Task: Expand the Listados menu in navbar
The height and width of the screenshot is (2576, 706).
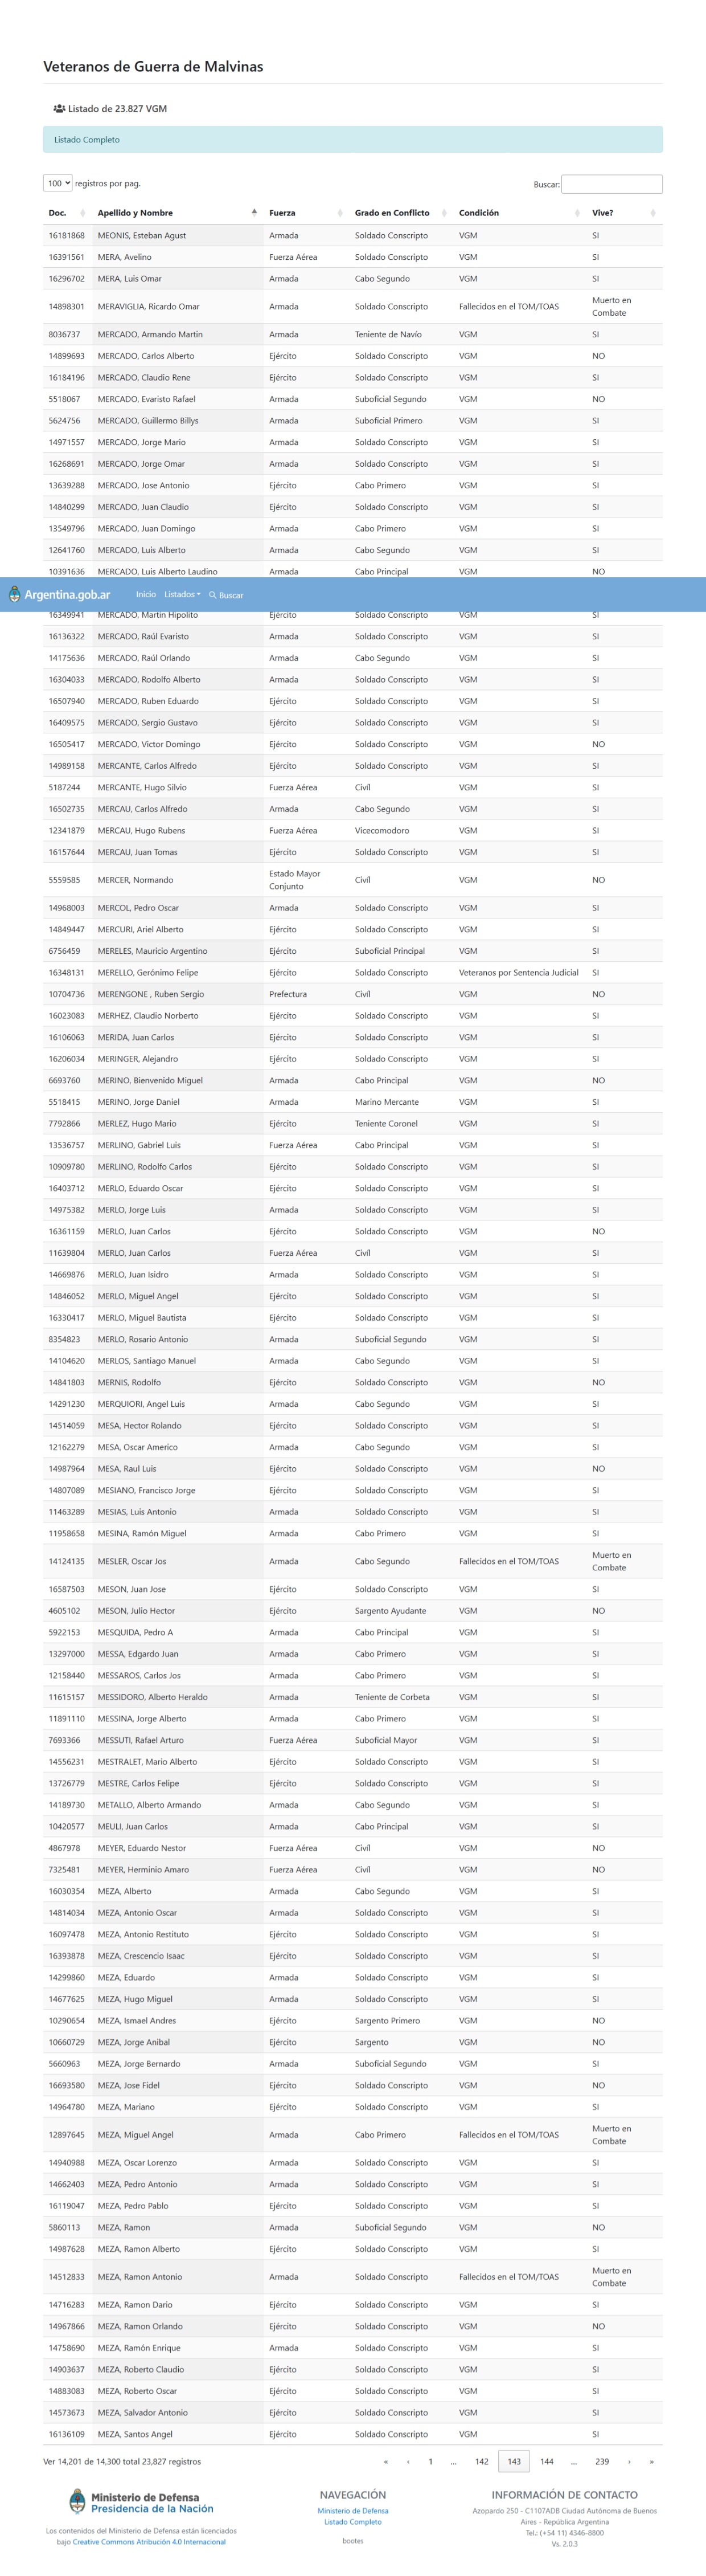Action: tap(182, 594)
